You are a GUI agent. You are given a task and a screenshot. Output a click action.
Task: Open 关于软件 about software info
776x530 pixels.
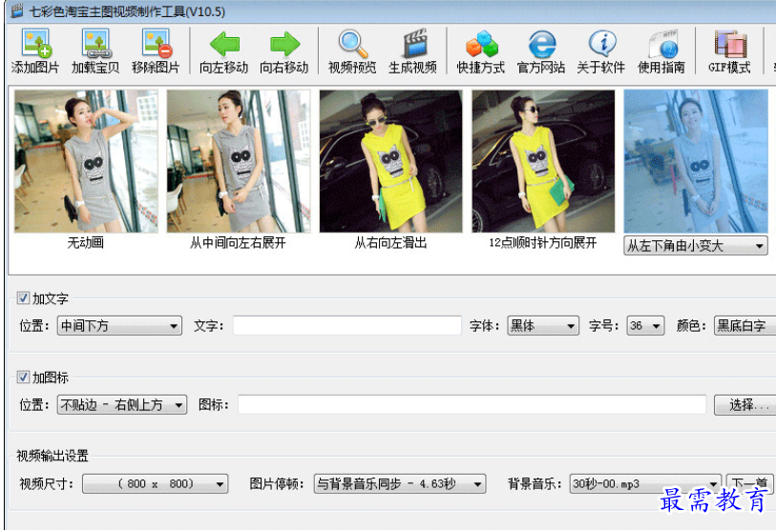601,51
